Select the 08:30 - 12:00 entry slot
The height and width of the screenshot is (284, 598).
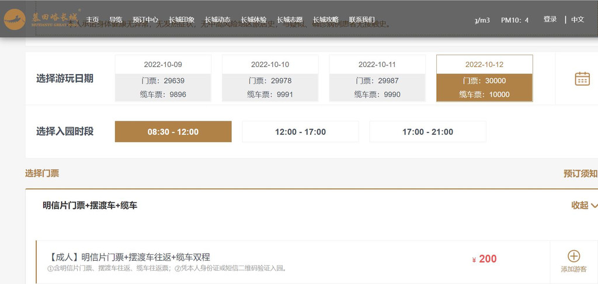click(x=173, y=132)
